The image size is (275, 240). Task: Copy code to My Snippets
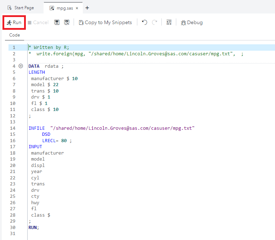click(x=105, y=22)
